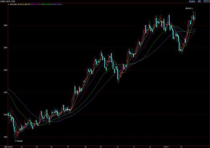This screenshot has width=210, height=148.
Task: Select the green moving-average indicator label
Action: click(46, 4)
